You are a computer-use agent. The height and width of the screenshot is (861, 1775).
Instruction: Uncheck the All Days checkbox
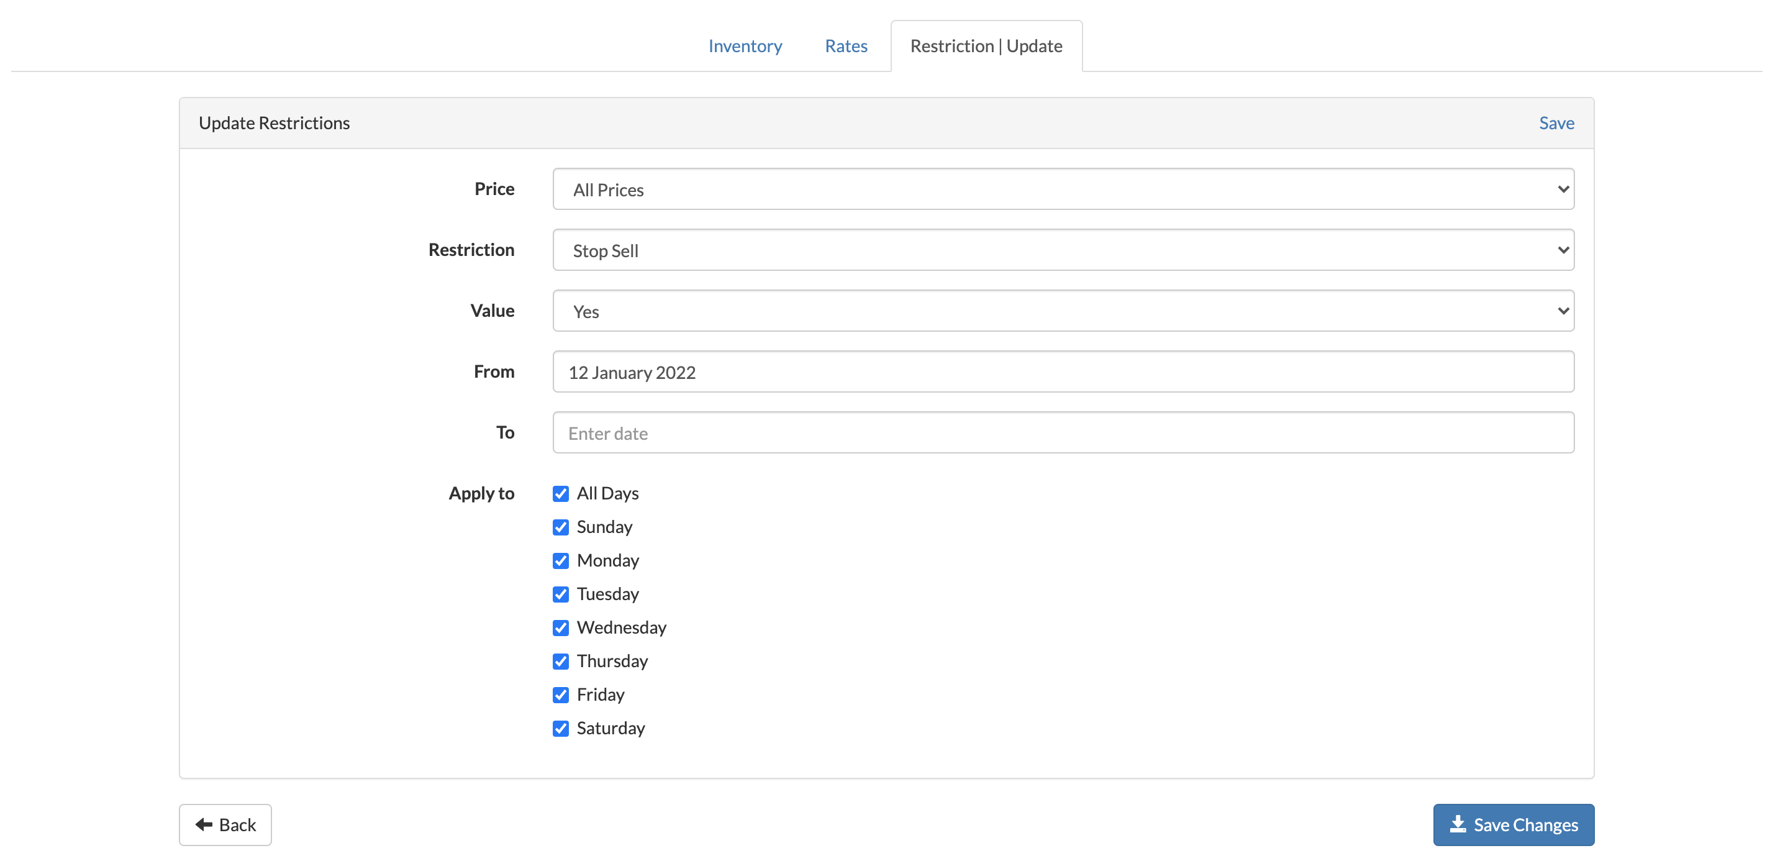point(560,494)
